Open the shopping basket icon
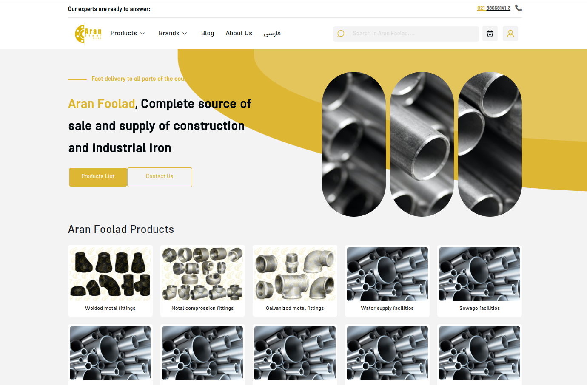This screenshot has width=587, height=385. point(490,34)
